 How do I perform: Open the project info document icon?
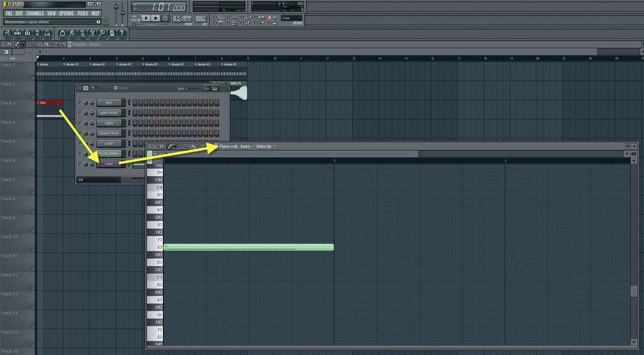[112, 33]
